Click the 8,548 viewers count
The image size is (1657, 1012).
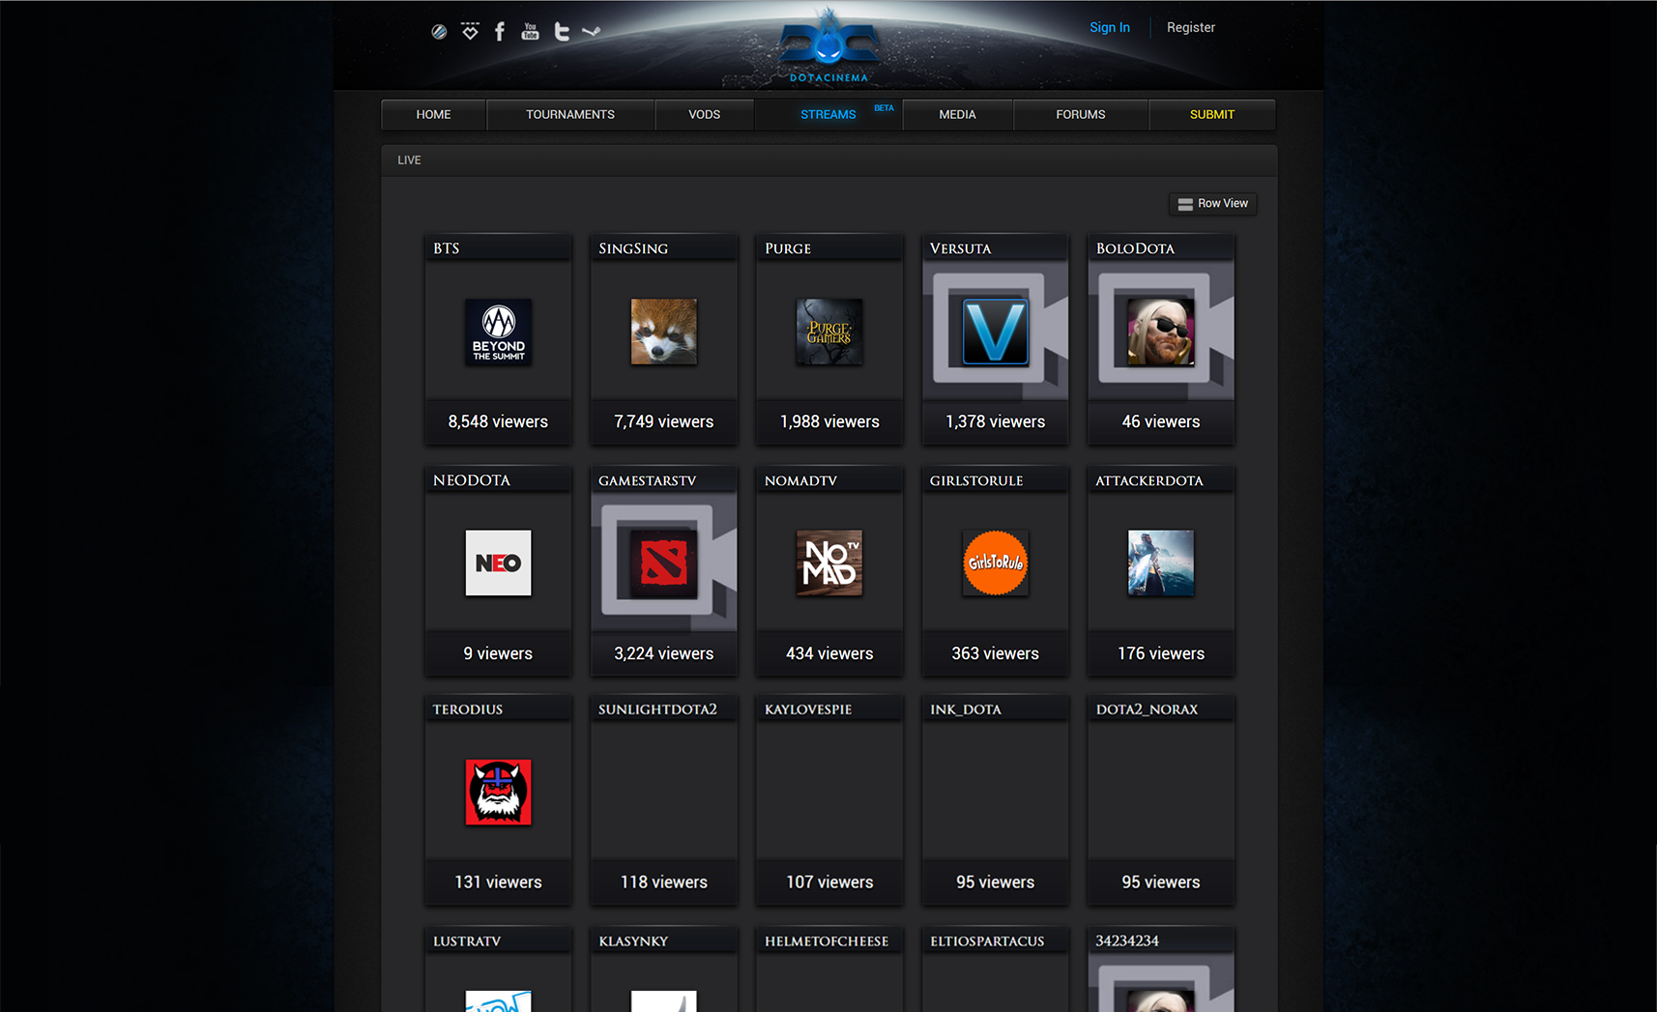498,421
